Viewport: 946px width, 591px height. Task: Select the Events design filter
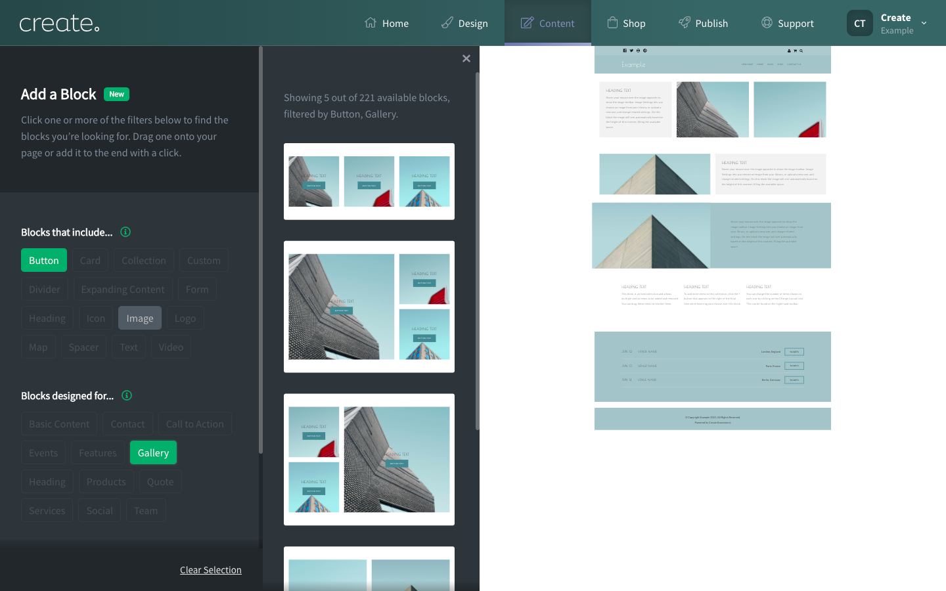(43, 452)
